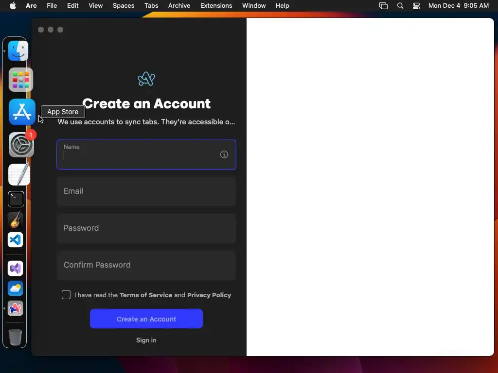The height and width of the screenshot is (373, 498).
Task: Open the Arc application menu
Action: pyautogui.click(x=31, y=6)
